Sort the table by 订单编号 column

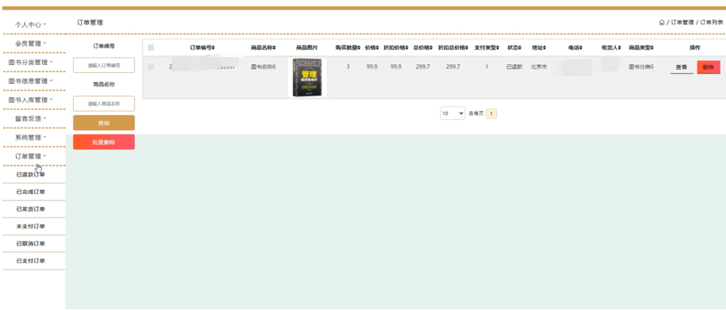click(202, 48)
